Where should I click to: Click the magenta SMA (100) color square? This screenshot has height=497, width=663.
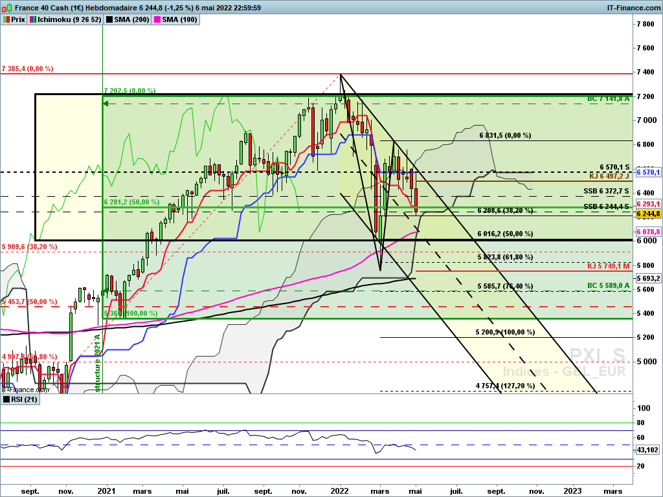157,19
